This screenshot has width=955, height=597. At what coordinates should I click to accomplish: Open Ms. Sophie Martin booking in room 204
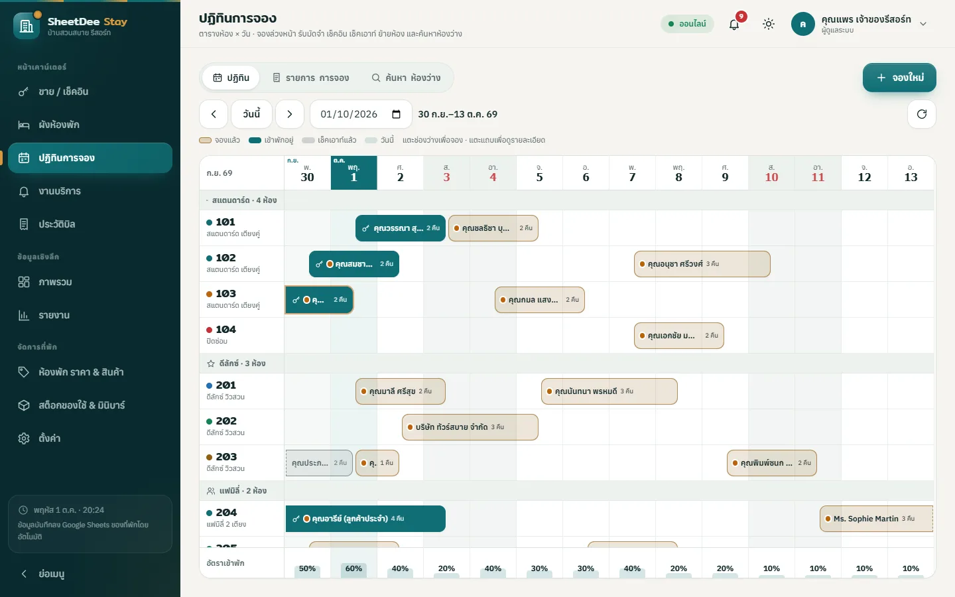tap(876, 519)
